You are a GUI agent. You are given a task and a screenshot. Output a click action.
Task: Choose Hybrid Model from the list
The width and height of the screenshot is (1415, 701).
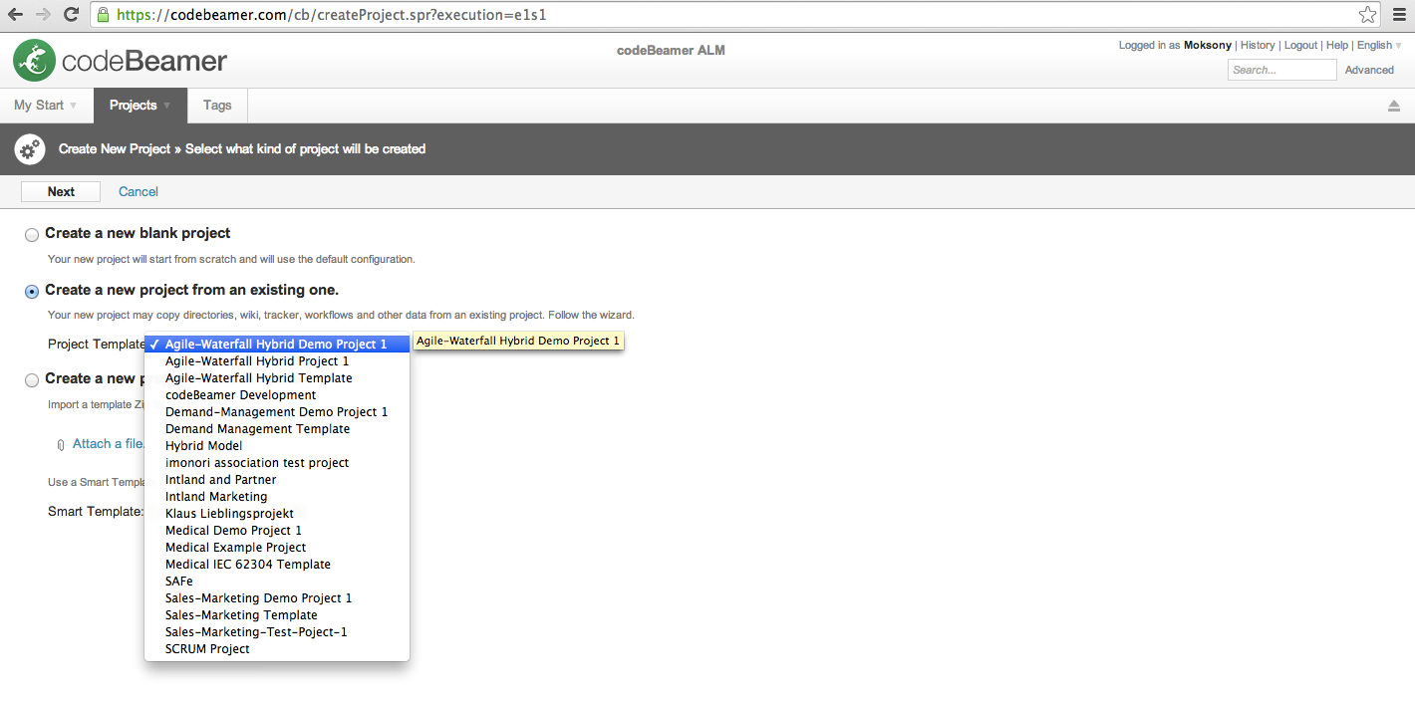click(277, 446)
